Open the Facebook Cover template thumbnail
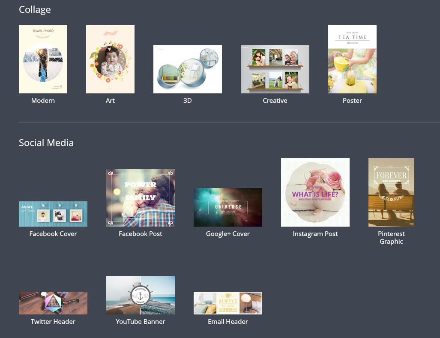 (x=53, y=214)
